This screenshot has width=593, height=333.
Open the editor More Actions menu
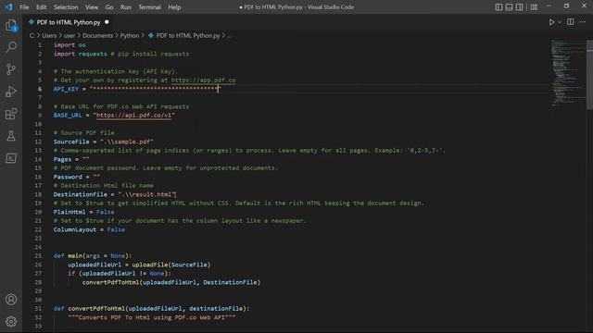tap(583, 22)
